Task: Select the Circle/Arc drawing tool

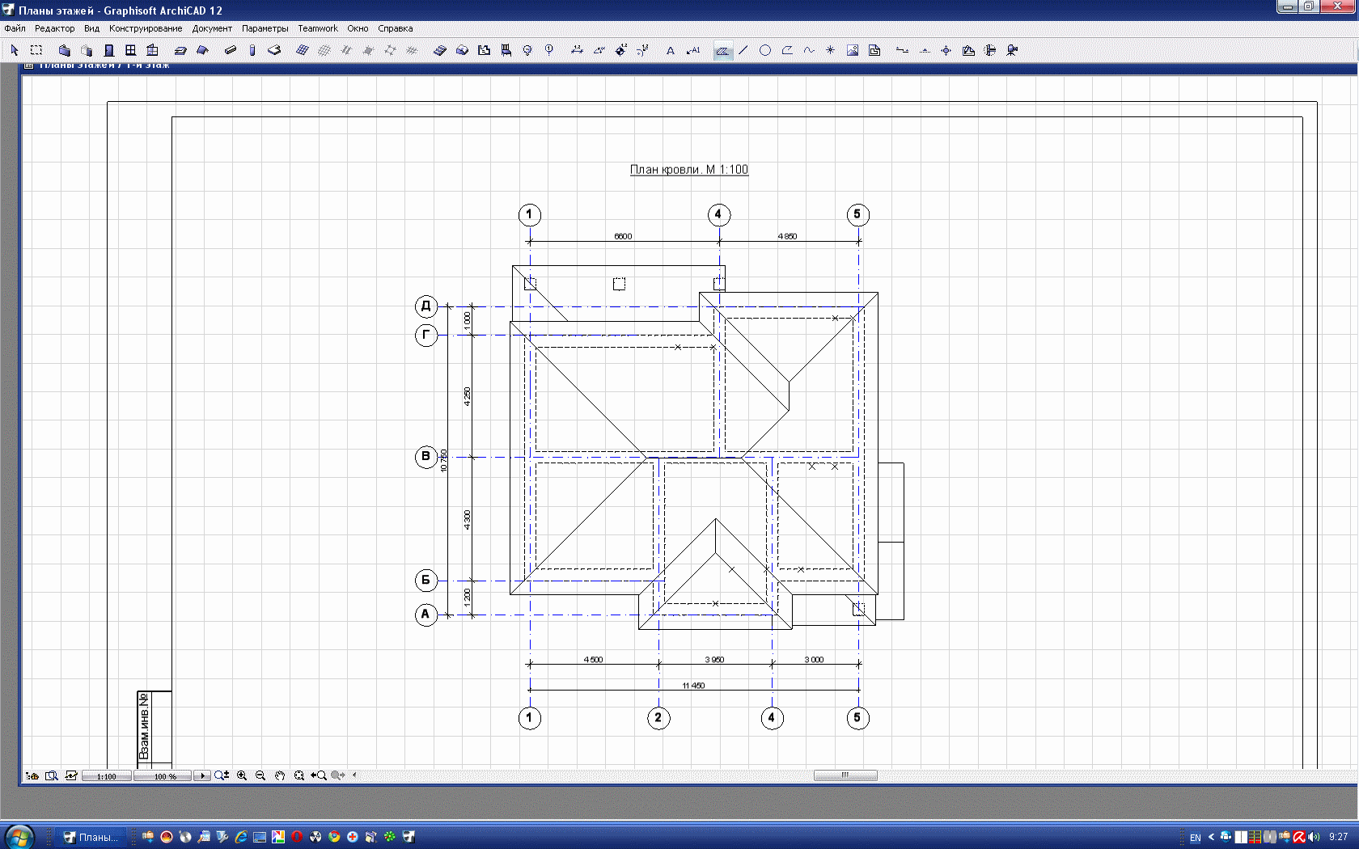Action: pyautogui.click(x=765, y=50)
